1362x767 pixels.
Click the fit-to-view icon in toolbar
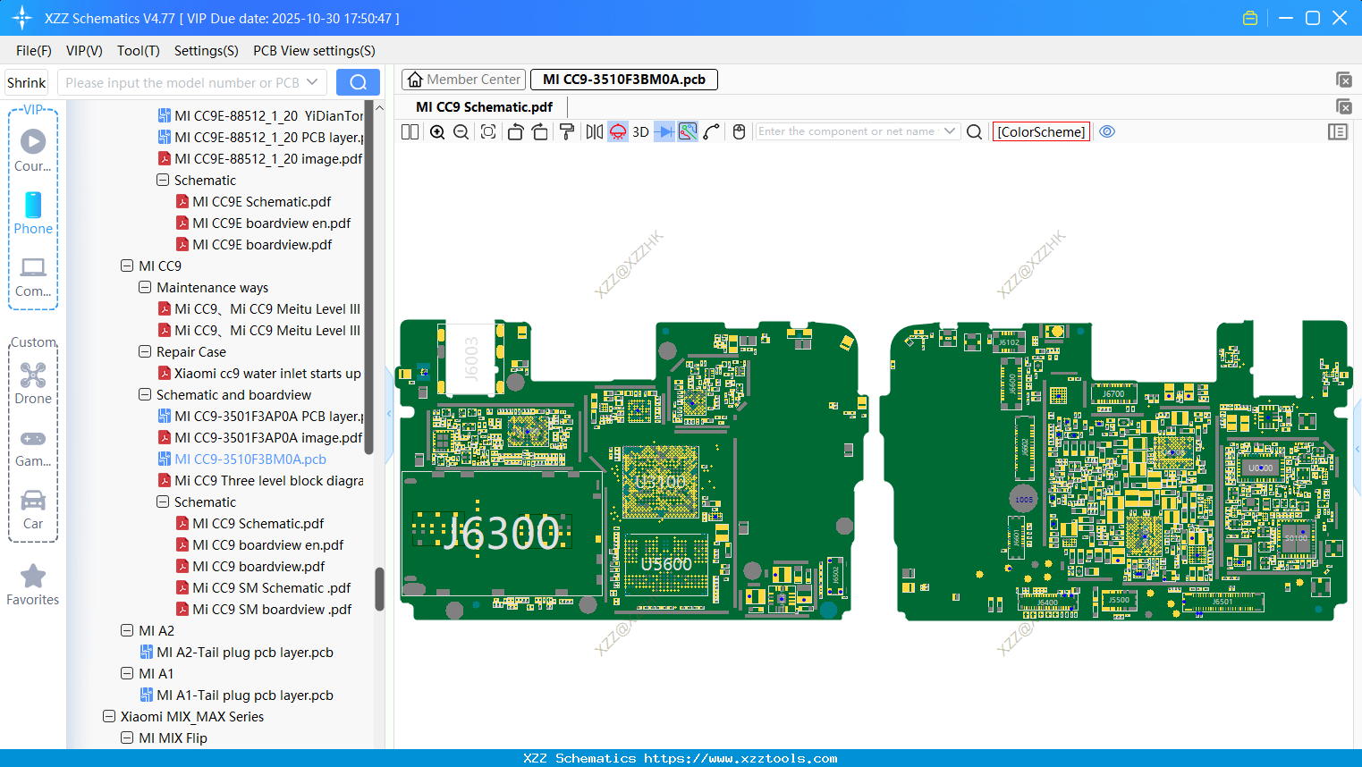pyautogui.click(x=488, y=132)
